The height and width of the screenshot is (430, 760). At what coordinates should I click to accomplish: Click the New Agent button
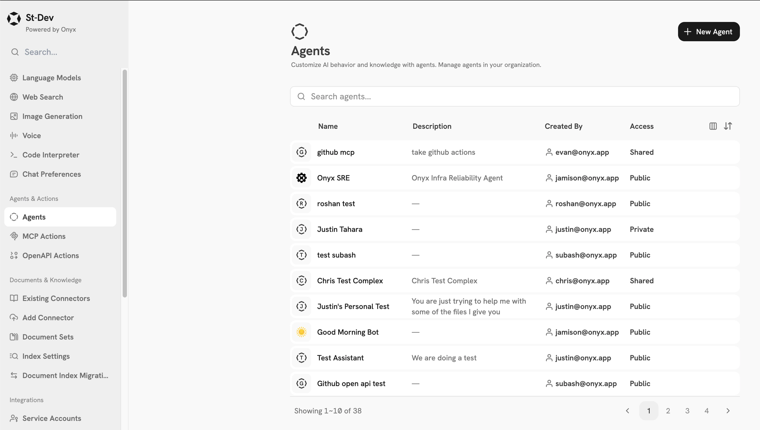coord(709,32)
